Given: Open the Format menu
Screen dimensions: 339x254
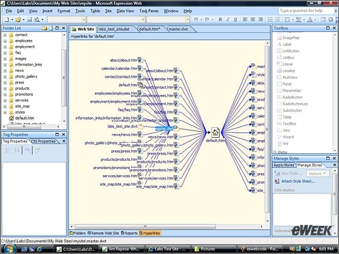Looking at the screenshot, I should [x=64, y=11].
